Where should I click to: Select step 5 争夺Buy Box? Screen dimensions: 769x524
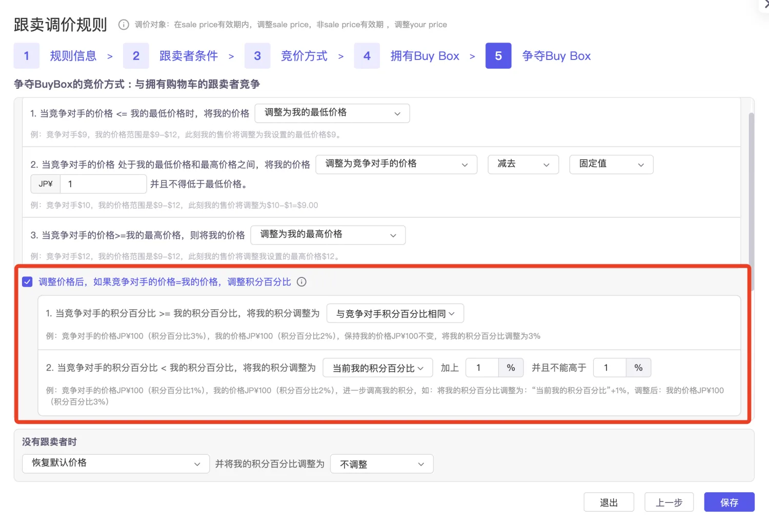tap(538, 56)
